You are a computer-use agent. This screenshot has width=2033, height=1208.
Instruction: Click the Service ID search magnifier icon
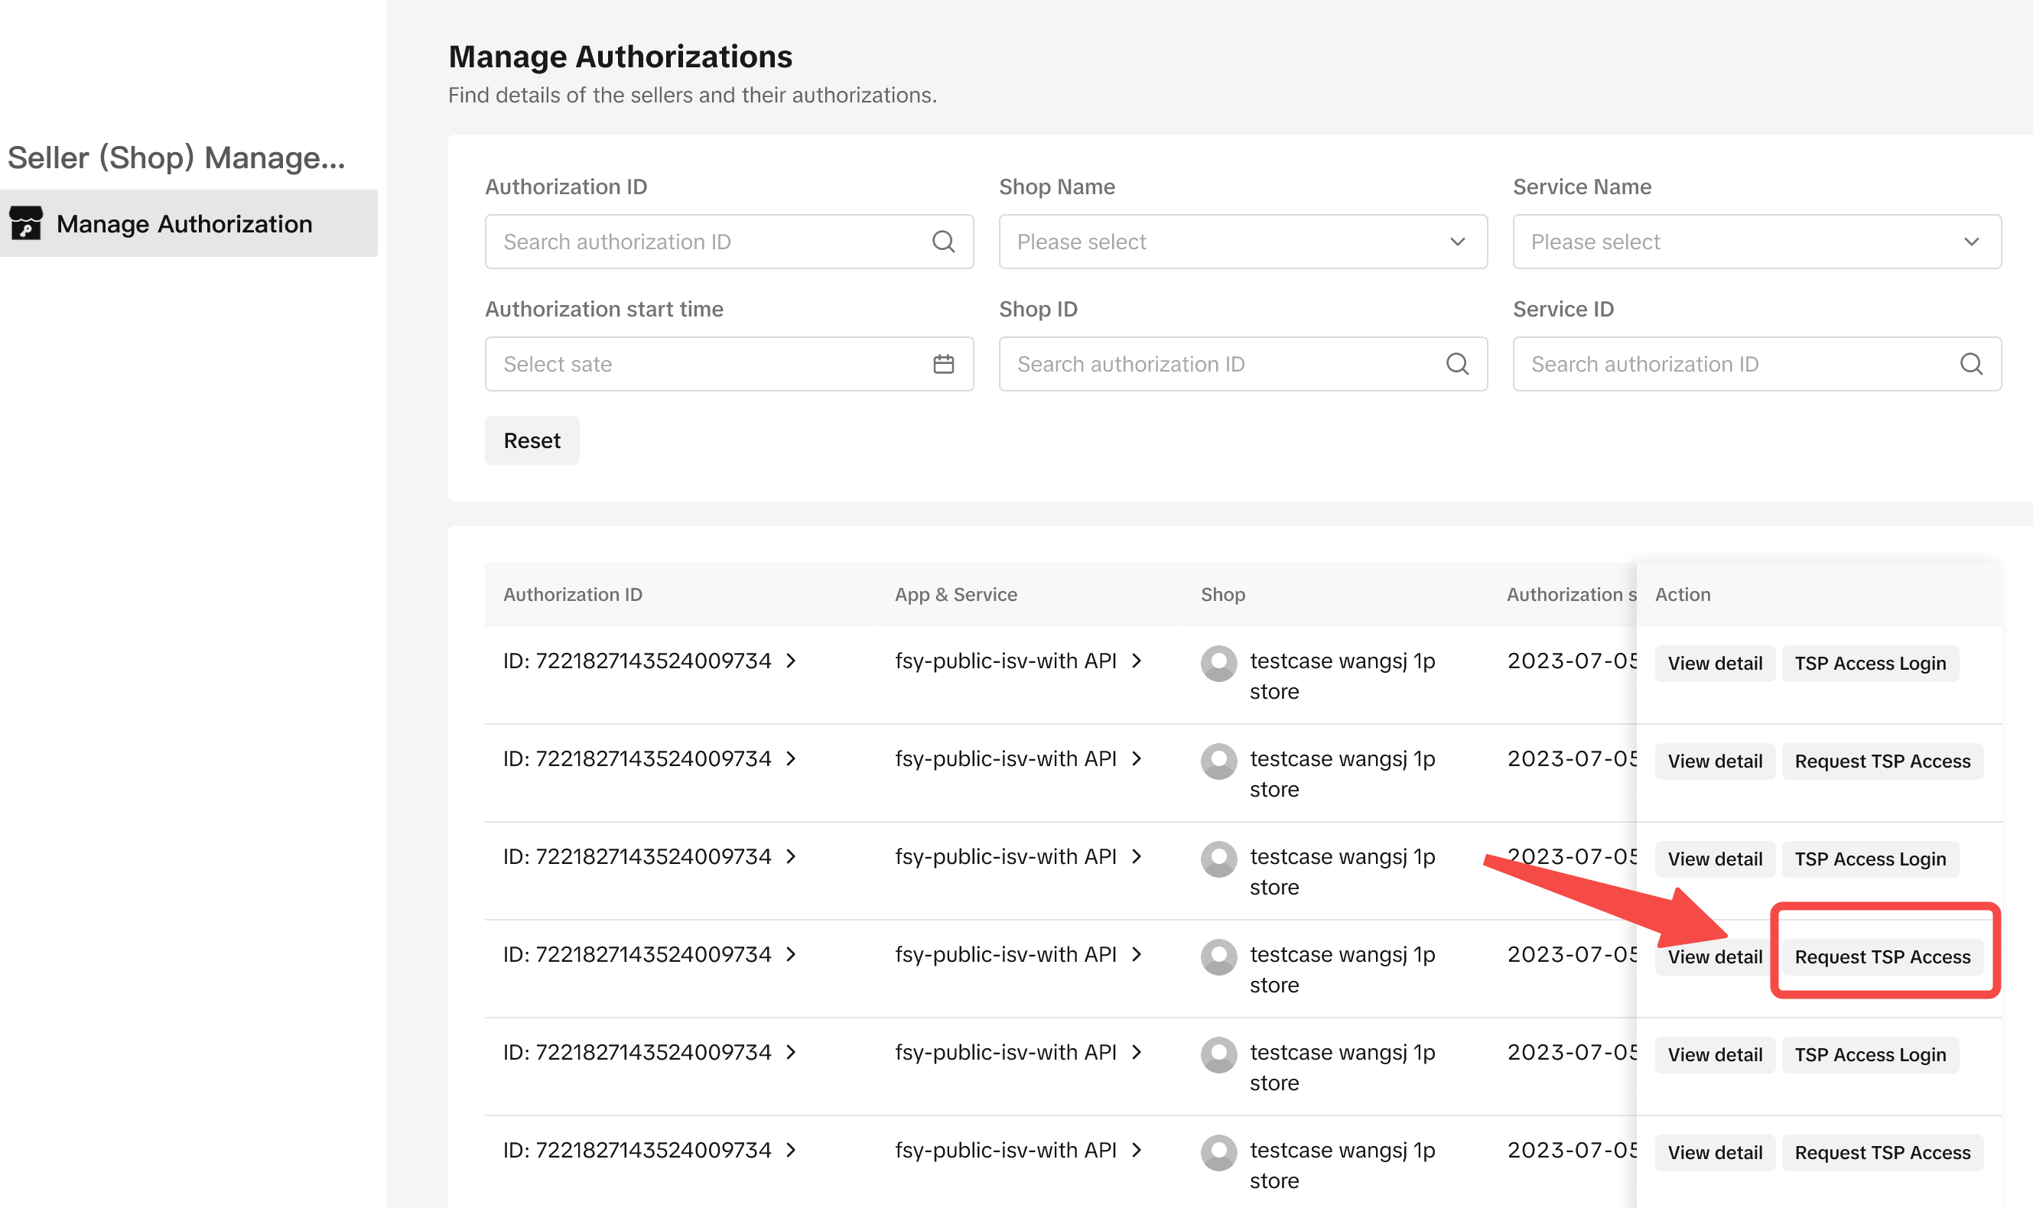point(1970,364)
